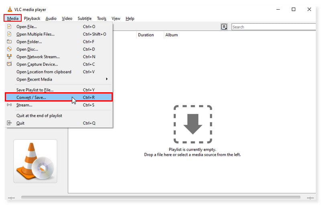Open the Subtitle menu
321x205 pixels.
point(84,18)
